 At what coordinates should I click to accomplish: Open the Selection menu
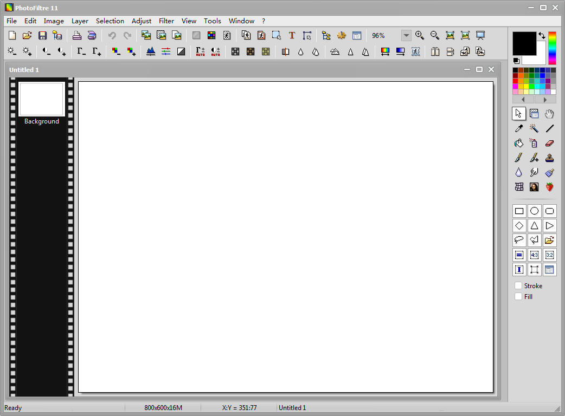click(x=110, y=21)
